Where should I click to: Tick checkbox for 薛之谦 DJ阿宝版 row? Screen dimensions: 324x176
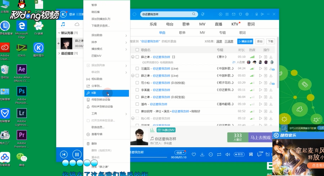[x=137, y=97]
